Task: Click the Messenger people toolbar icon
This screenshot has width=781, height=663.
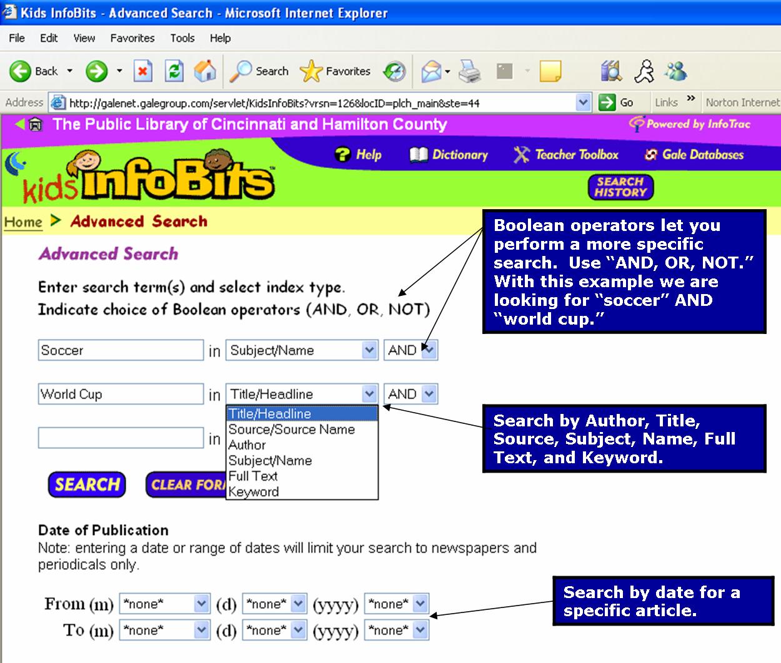Action: pyautogui.click(x=675, y=71)
